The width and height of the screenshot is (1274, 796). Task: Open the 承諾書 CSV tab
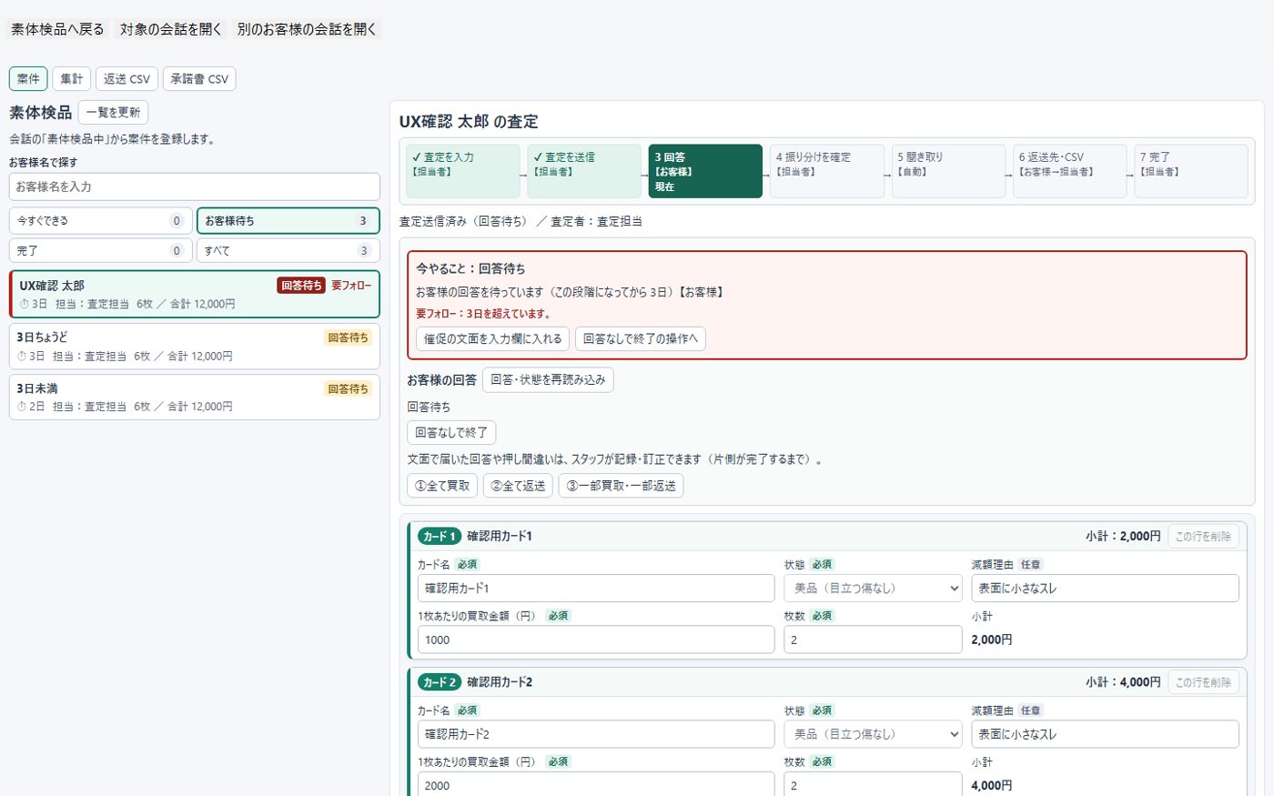pyautogui.click(x=199, y=79)
